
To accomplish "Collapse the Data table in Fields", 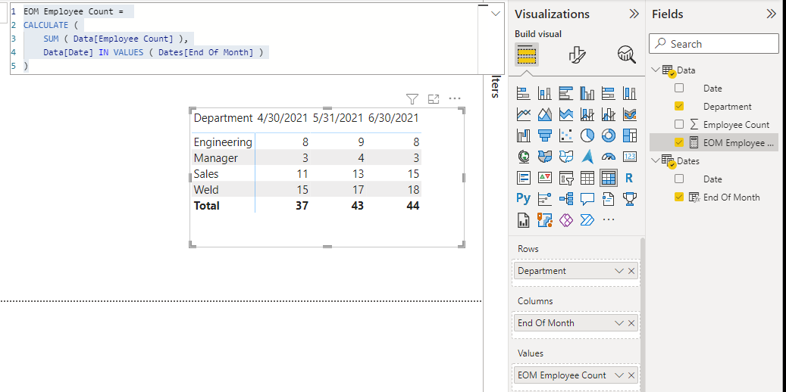I will [x=656, y=70].
